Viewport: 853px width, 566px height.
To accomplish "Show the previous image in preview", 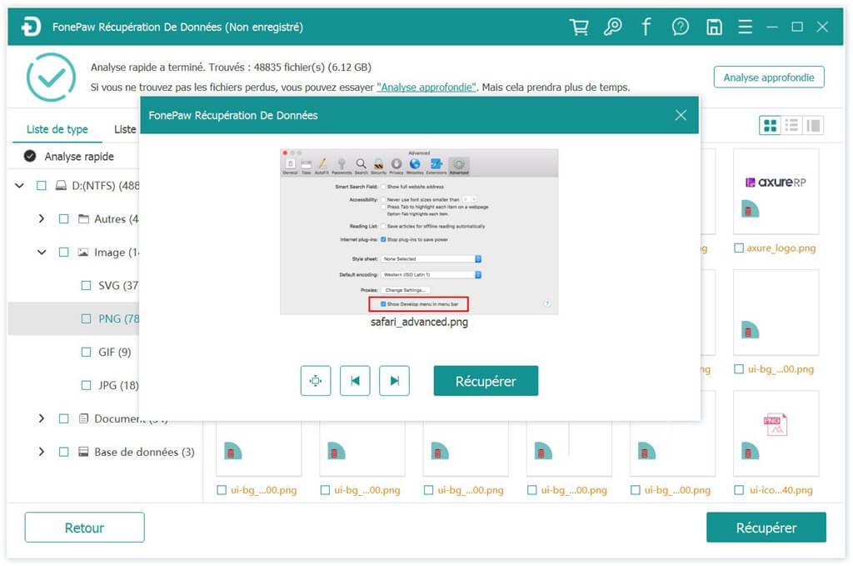I will (355, 381).
